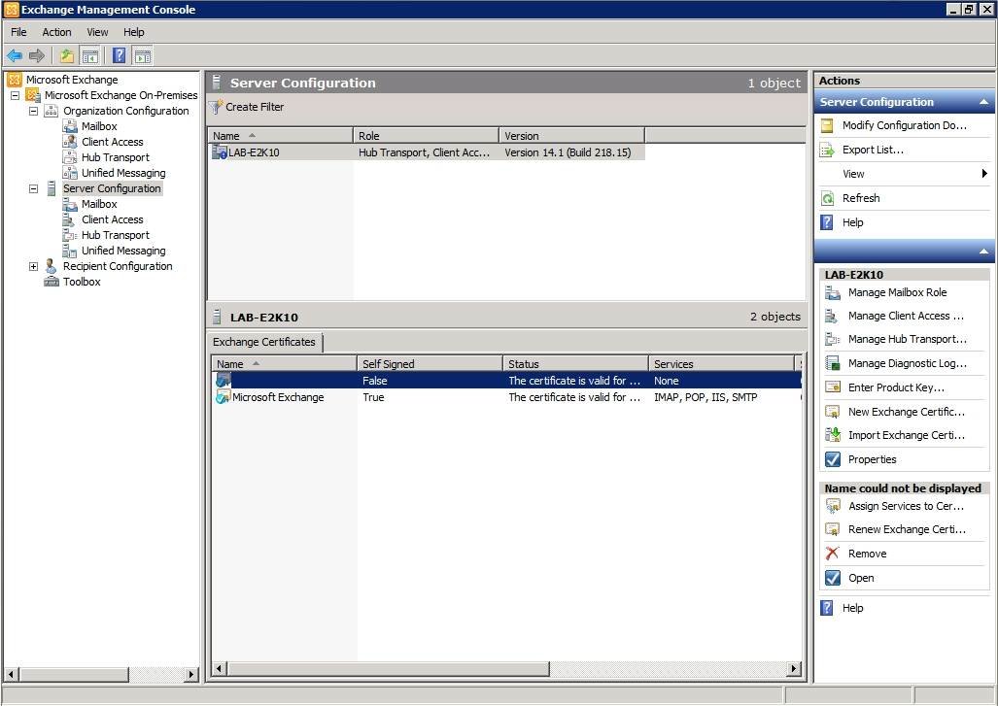Click the certificate list scroll right arrow
Viewport: 998px width, 706px height.
tap(794, 668)
